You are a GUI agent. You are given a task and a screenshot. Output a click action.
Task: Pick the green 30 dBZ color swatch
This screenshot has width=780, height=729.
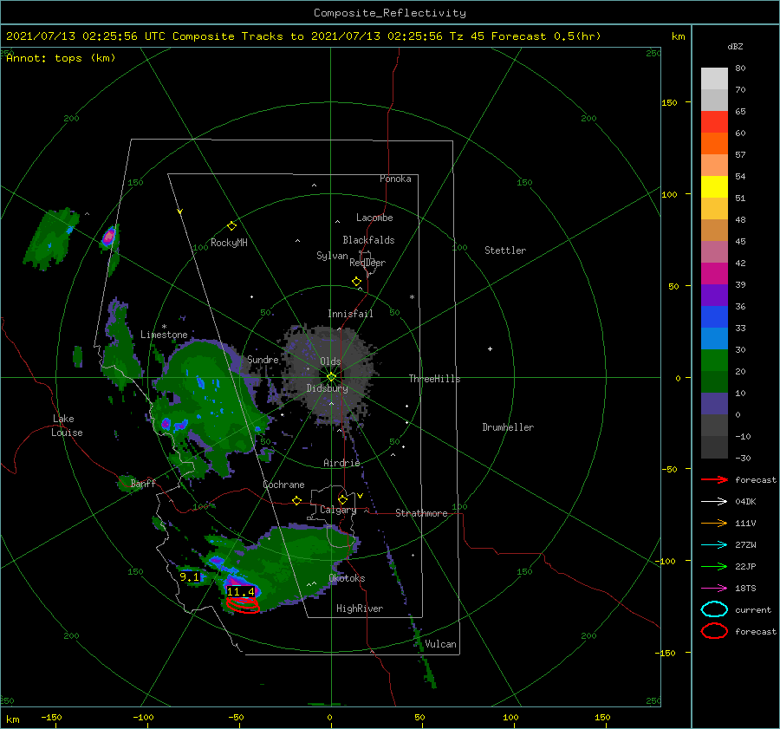(x=714, y=360)
